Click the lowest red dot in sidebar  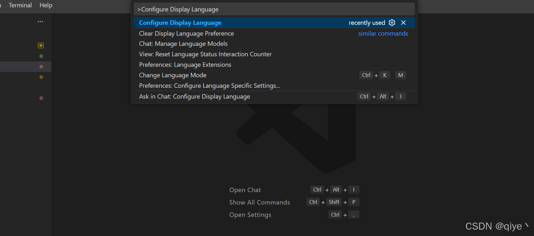41,98
